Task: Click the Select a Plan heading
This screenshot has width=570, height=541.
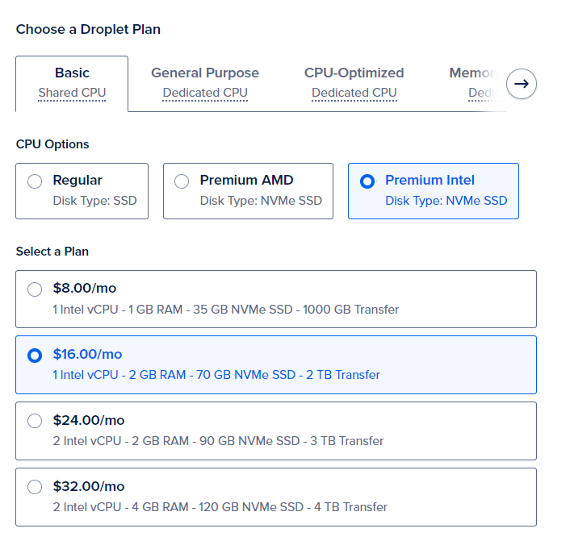Action: [x=52, y=252]
